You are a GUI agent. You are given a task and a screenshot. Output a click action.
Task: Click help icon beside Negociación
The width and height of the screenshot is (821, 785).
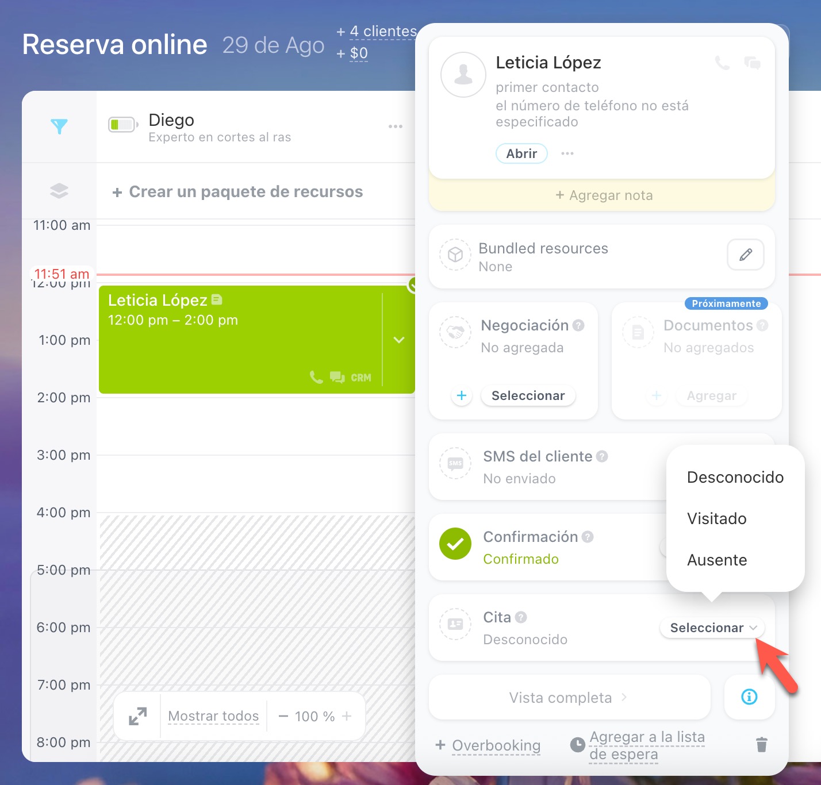point(578,325)
